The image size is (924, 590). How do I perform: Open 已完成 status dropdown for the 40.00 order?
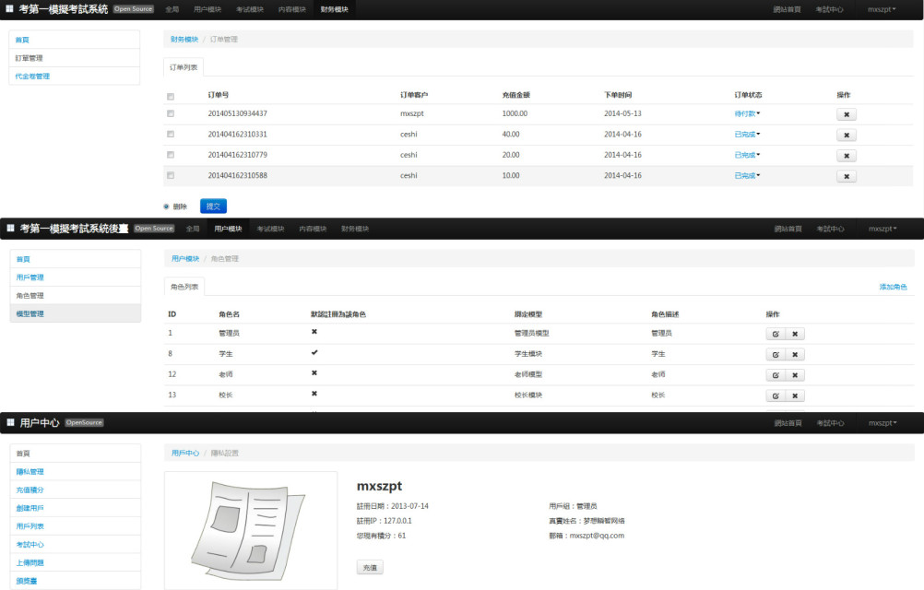click(x=747, y=135)
